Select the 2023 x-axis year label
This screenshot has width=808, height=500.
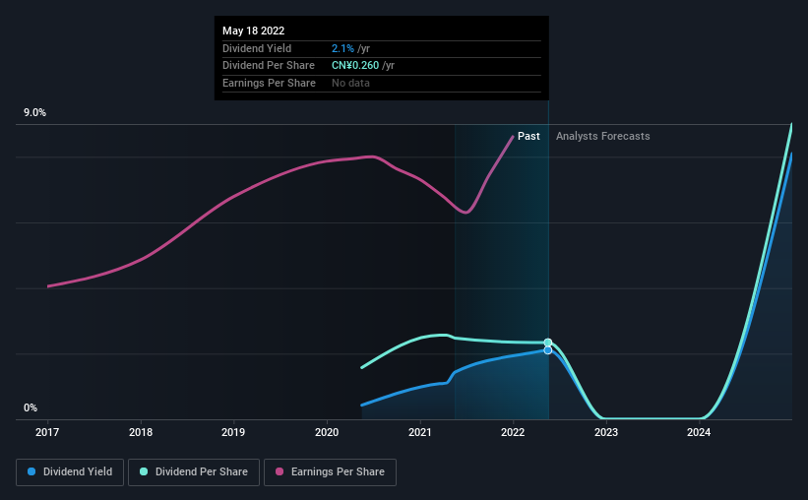point(606,432)
